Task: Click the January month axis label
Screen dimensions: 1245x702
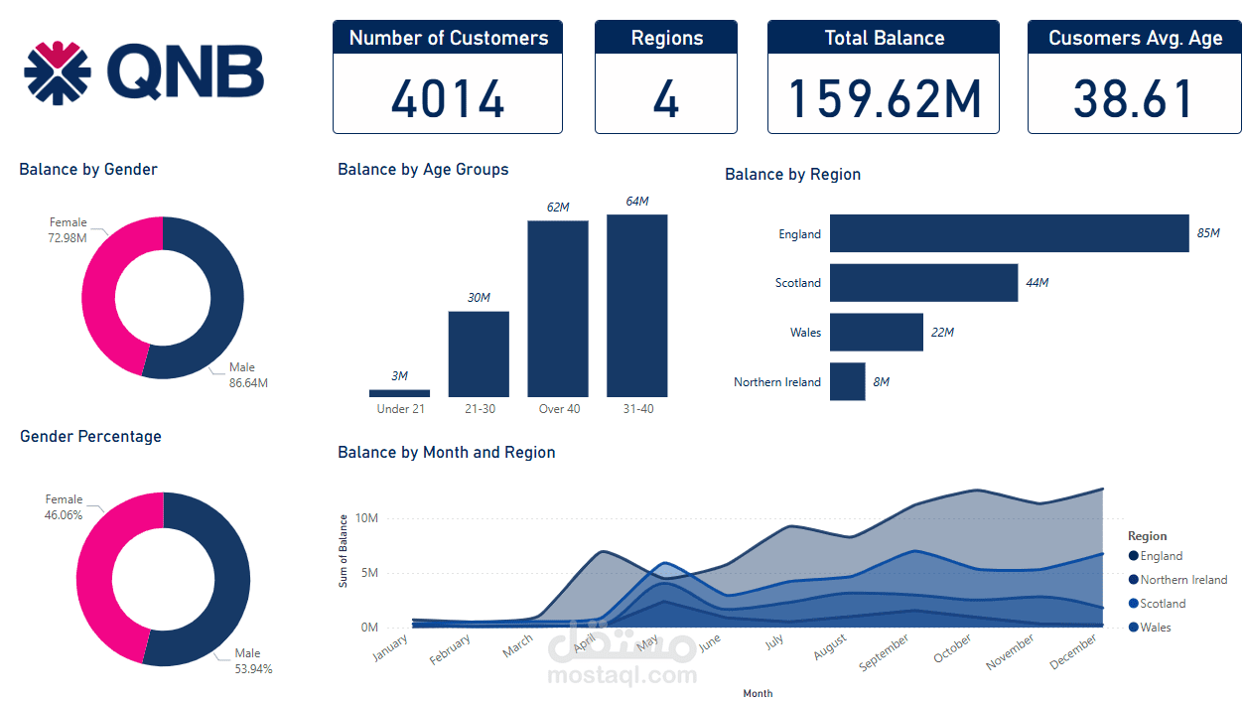Action: 390,649
